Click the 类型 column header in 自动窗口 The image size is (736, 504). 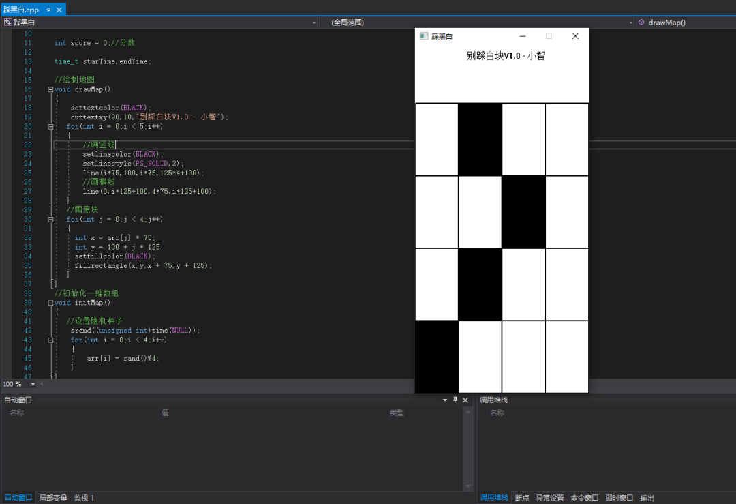397,413
